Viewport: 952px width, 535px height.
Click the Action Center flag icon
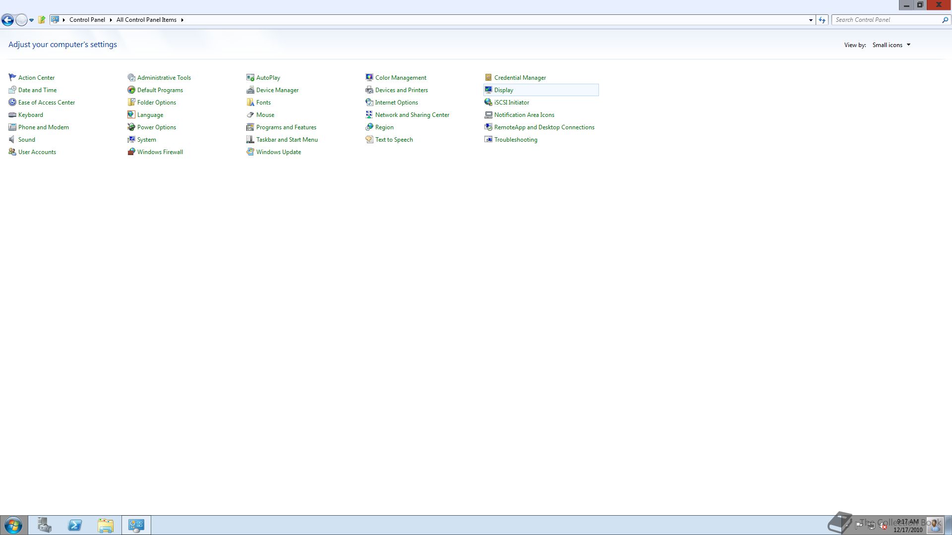[x=12, y=77]
